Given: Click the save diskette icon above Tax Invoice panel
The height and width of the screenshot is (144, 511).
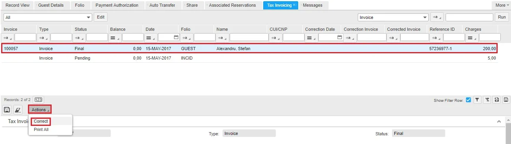Looking at the screenshot, I should pos(7,110).
